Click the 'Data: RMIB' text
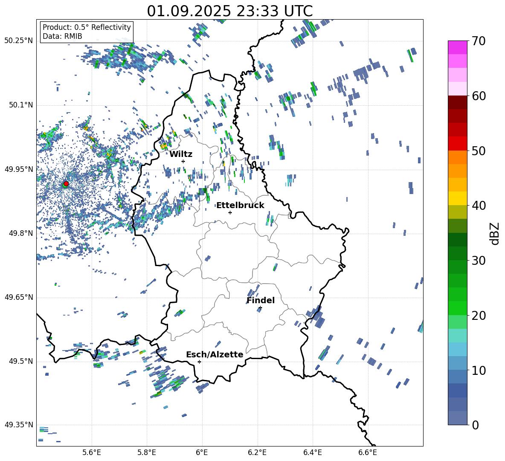 tap(62, 36)
